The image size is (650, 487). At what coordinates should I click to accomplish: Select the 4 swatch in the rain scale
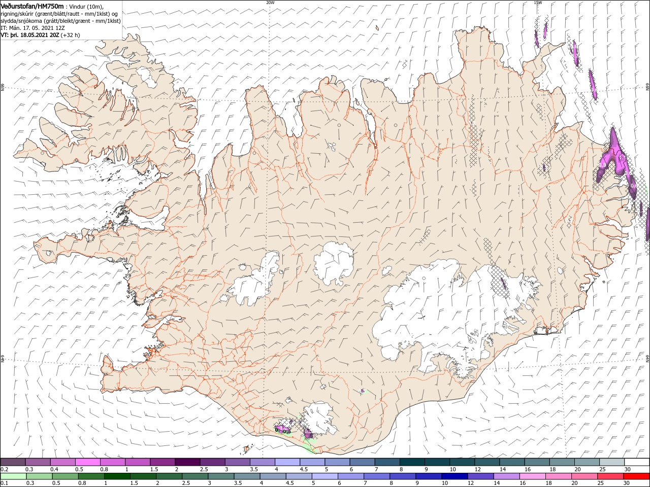point(272,476)
